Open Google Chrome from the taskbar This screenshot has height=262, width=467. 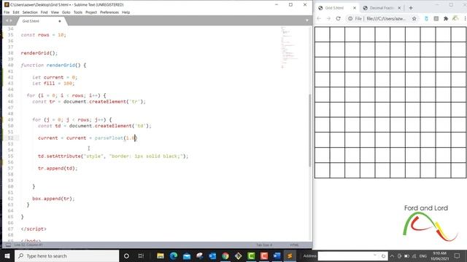[225, 255]
